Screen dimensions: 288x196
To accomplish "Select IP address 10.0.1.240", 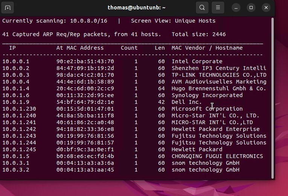I will pos(19,115).
